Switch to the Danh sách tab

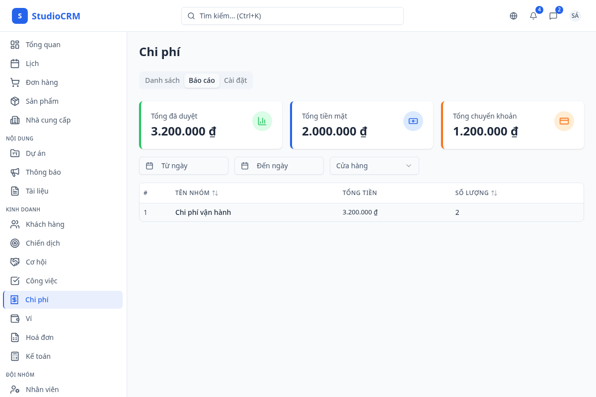pos(162,80)
